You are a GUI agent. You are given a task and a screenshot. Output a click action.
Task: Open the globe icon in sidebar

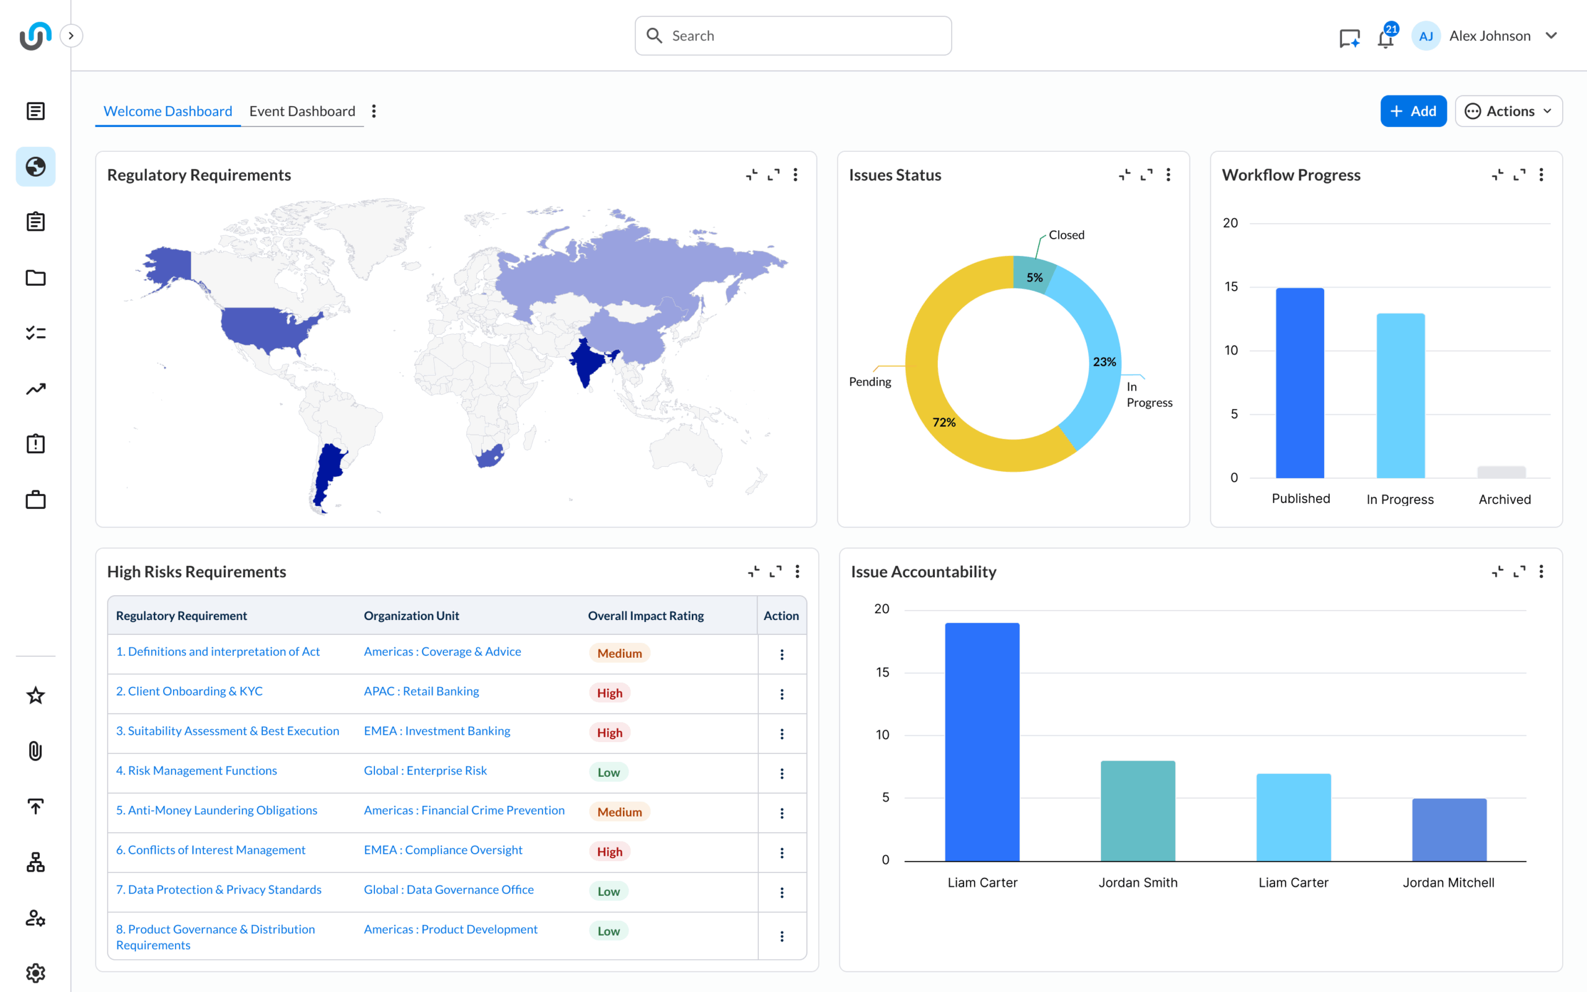[x=35, y=167]
